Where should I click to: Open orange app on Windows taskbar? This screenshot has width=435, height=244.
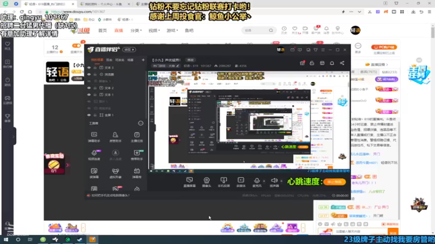click(92, 240)
